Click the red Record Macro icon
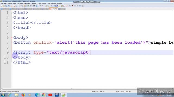 click(72, 6)
